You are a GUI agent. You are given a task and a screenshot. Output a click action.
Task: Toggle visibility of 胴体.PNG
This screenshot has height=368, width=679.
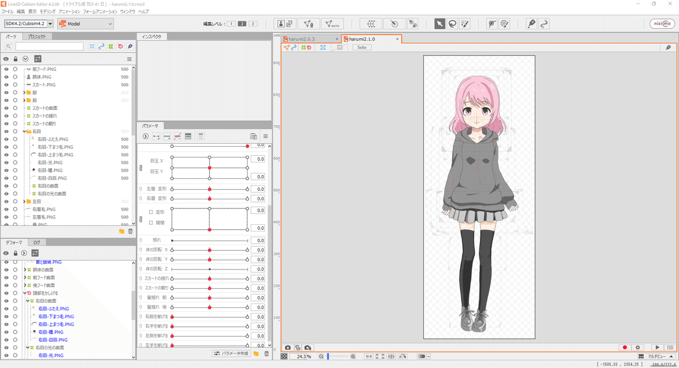(x=6, y=77)
